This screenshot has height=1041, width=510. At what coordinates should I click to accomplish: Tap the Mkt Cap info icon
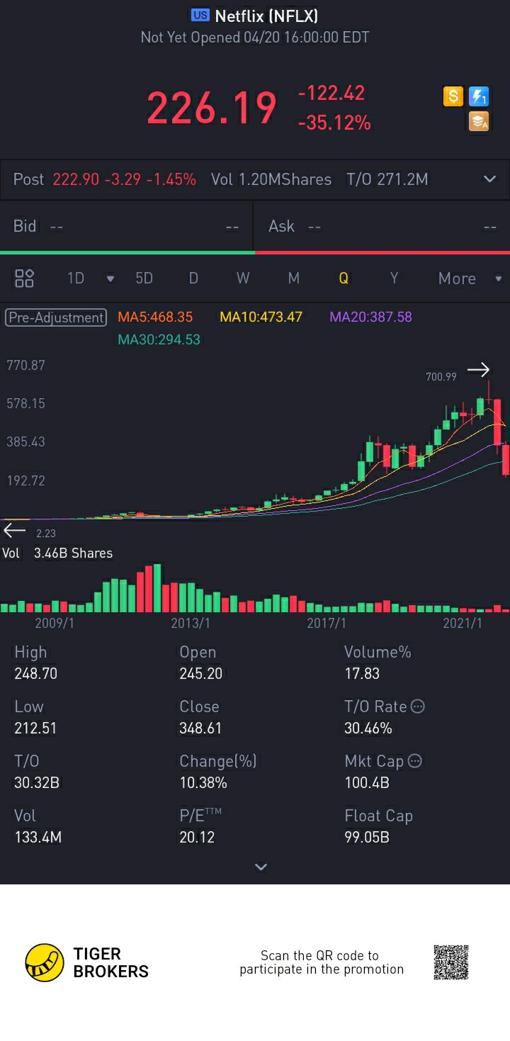click(x=415, y=761)
